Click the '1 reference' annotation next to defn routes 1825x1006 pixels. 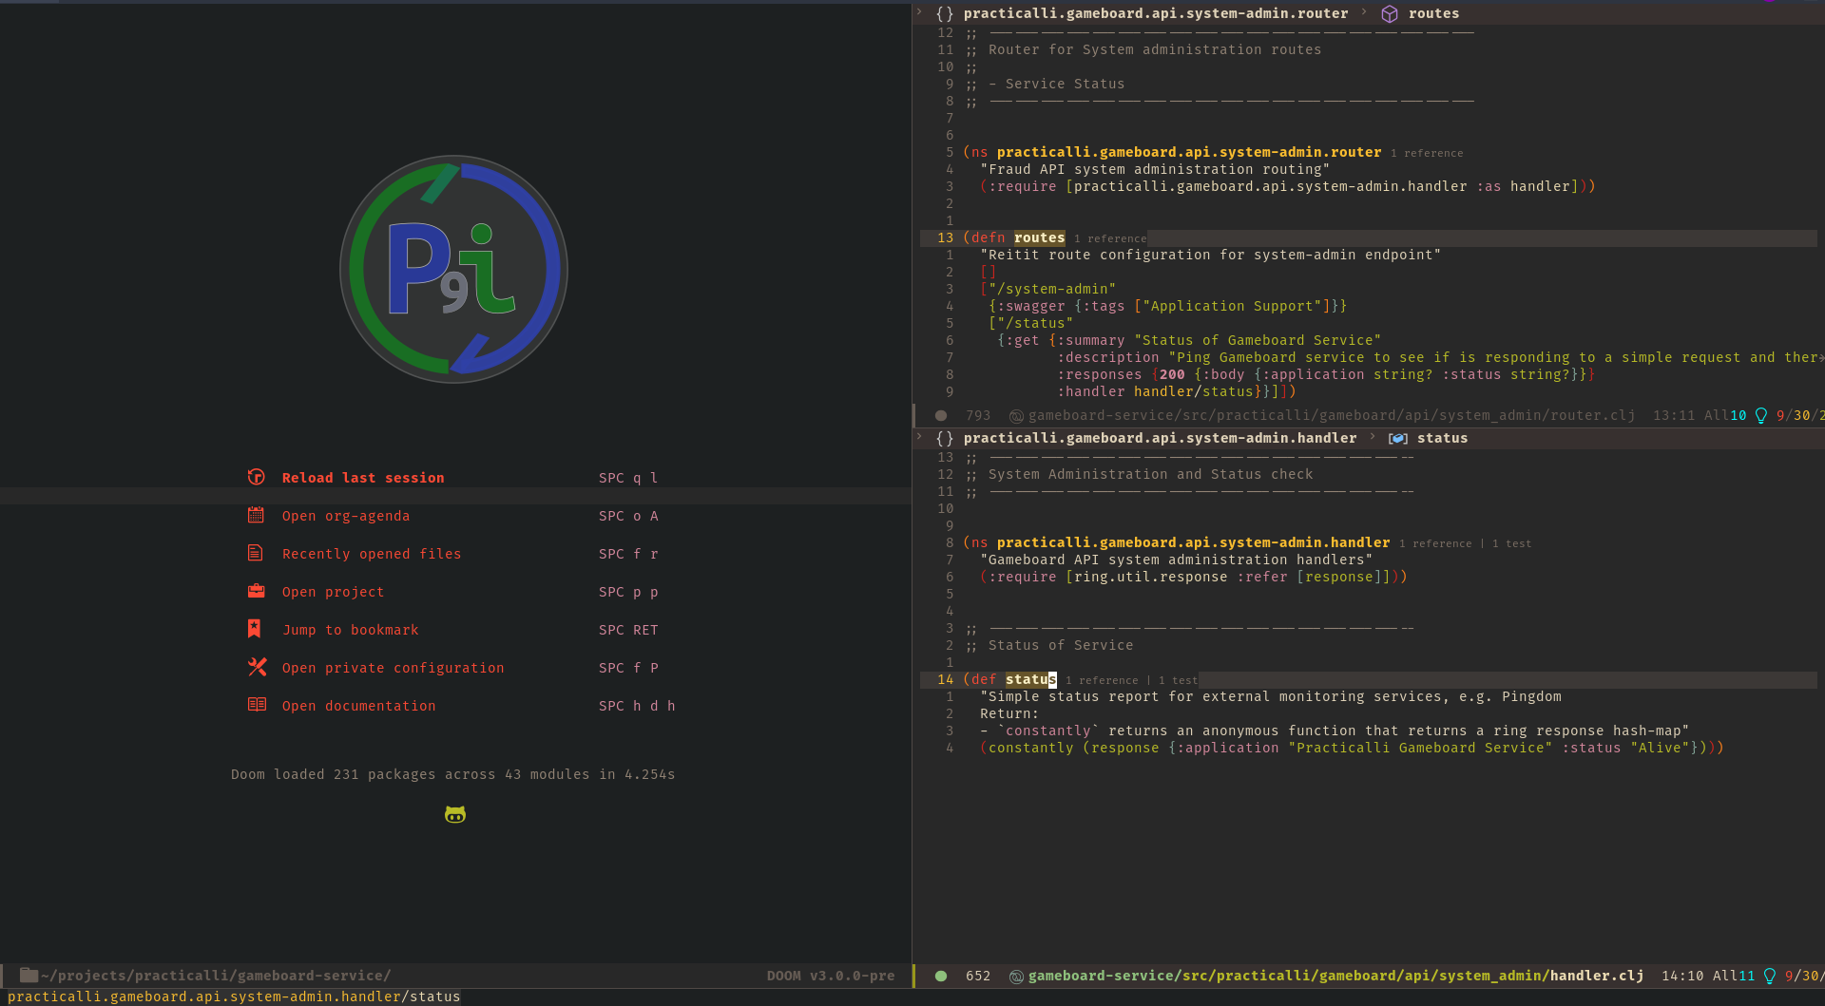coord(1109,238)
